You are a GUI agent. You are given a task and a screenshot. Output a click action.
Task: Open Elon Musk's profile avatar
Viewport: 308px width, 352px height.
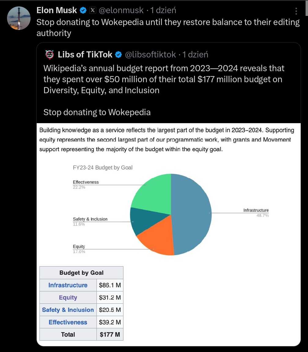[19, 18]
